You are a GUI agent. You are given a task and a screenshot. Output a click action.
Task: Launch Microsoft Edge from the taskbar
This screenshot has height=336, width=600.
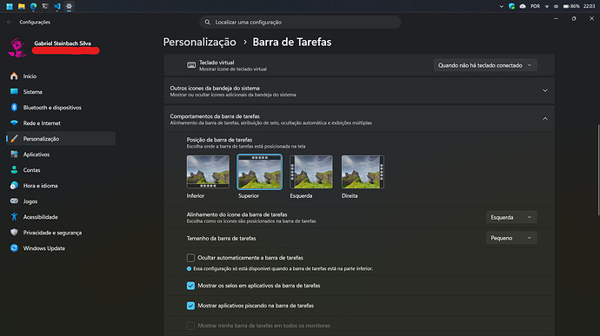click(x=33, y=6)
